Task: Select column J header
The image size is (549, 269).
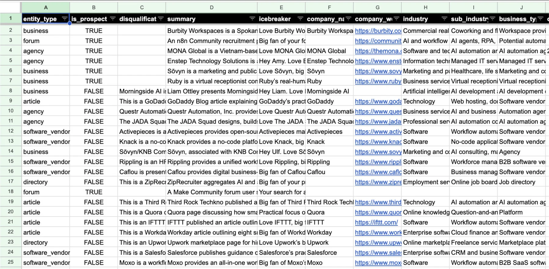Action: click(522, 7)
